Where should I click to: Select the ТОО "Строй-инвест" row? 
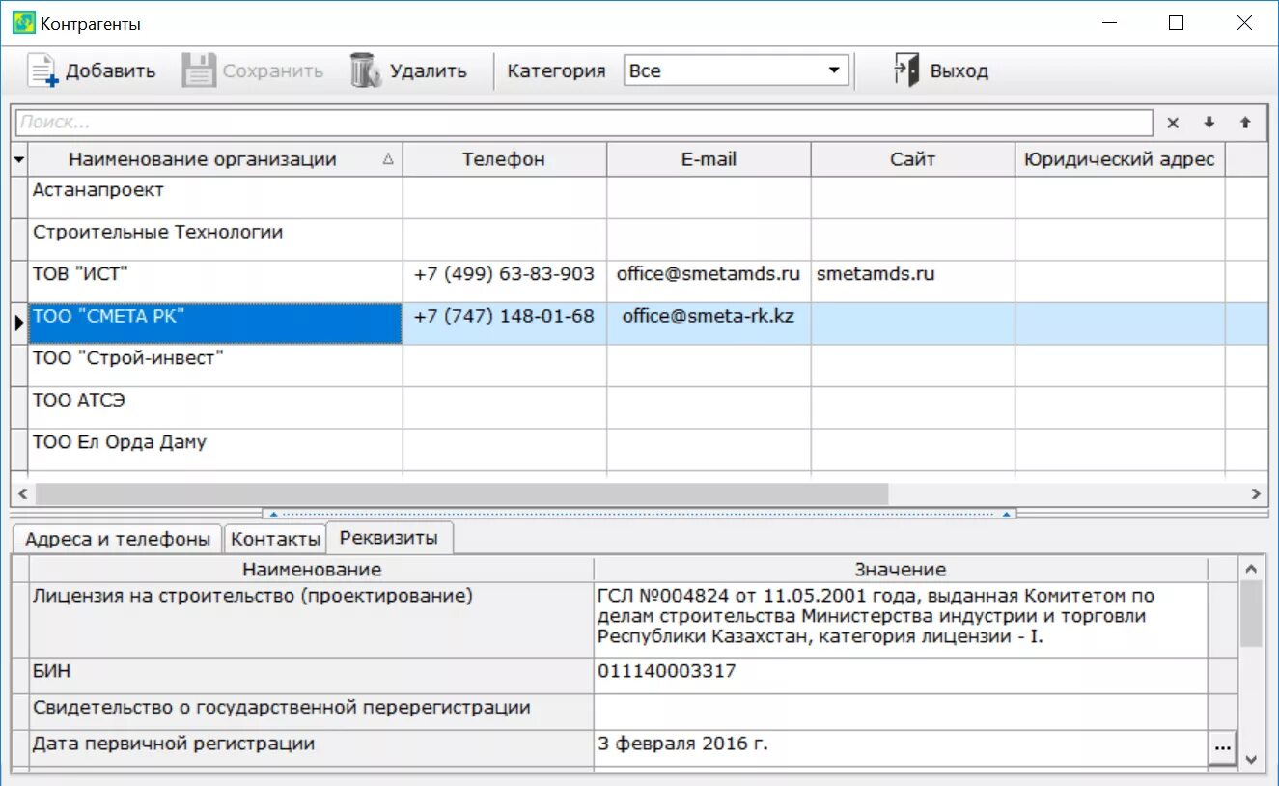coord(215,365)
